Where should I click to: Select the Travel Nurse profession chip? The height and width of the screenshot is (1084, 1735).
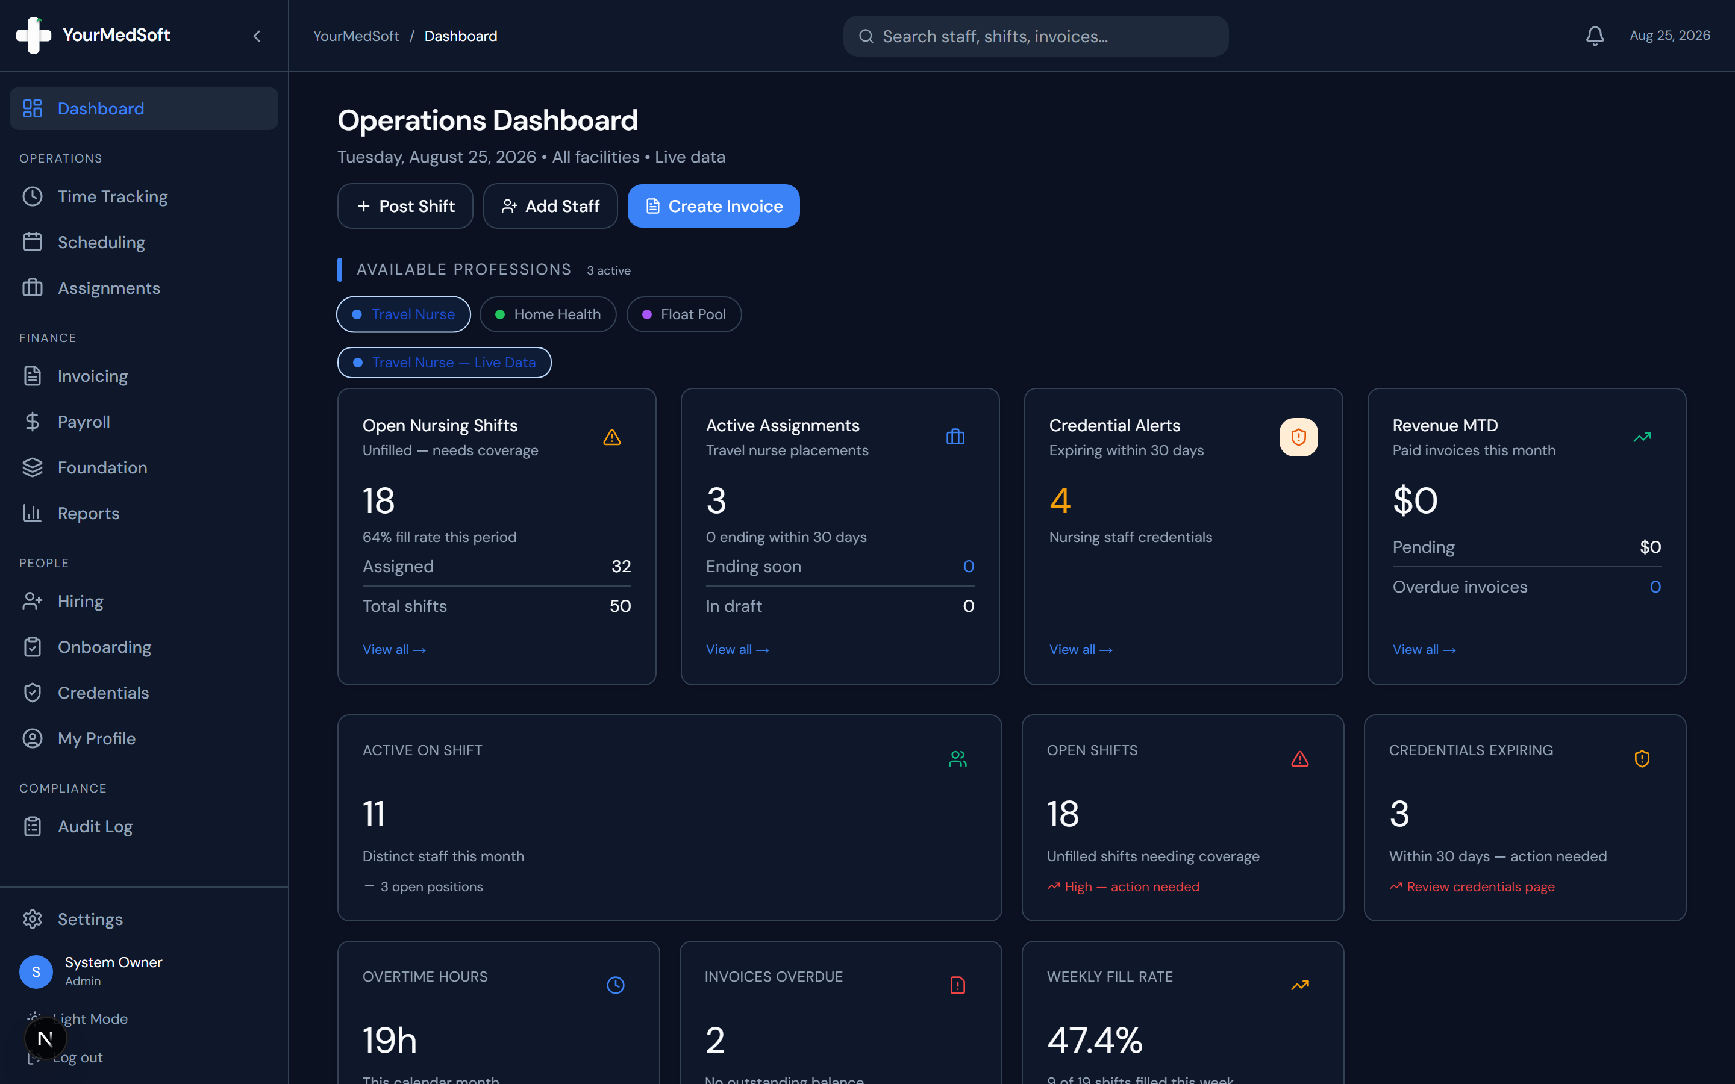pyautogui.click(x=404, y=314)
